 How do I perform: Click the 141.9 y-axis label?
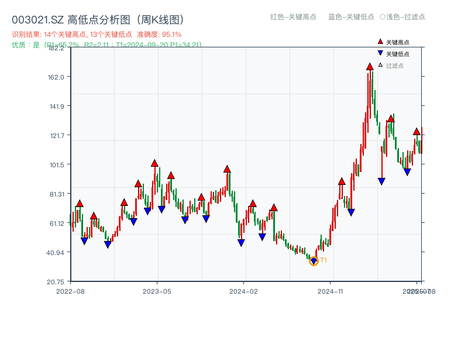pos(57,106)
